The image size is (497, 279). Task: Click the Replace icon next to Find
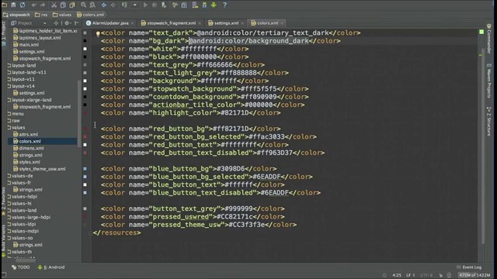tap(92, 5)
